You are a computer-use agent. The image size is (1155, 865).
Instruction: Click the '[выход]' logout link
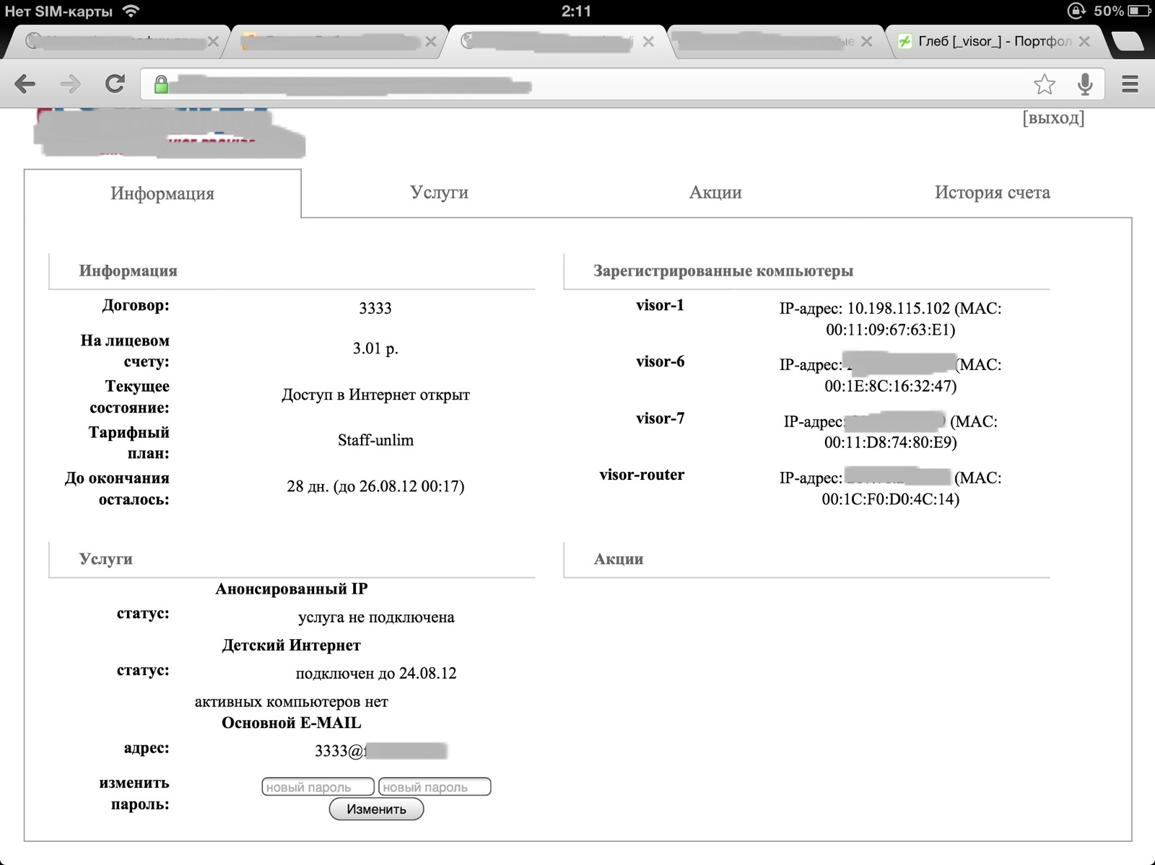point(1053,118)
